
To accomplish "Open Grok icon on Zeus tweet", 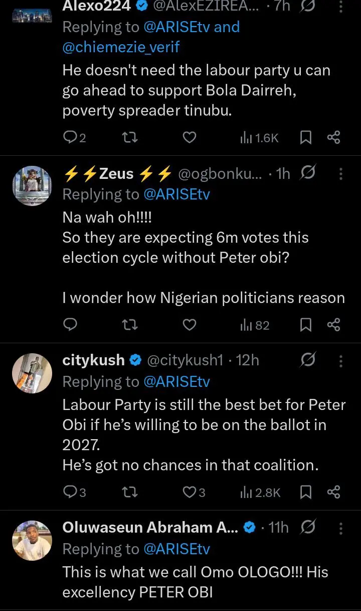I will point(307,173).
